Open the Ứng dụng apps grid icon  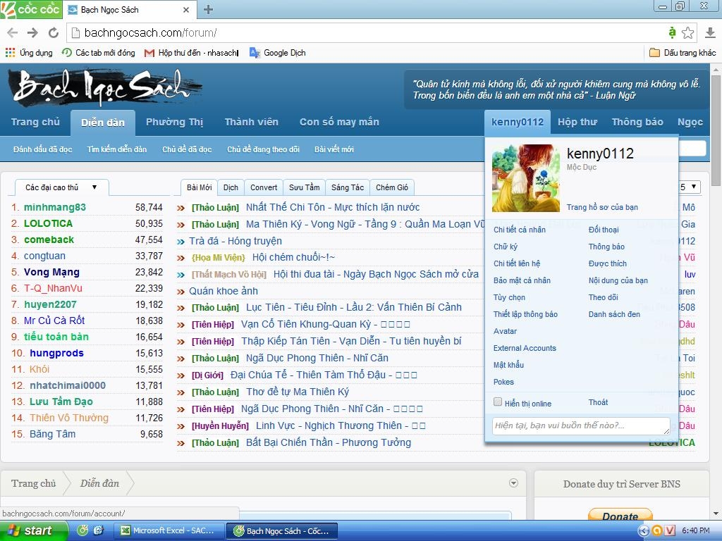point(10,53)
